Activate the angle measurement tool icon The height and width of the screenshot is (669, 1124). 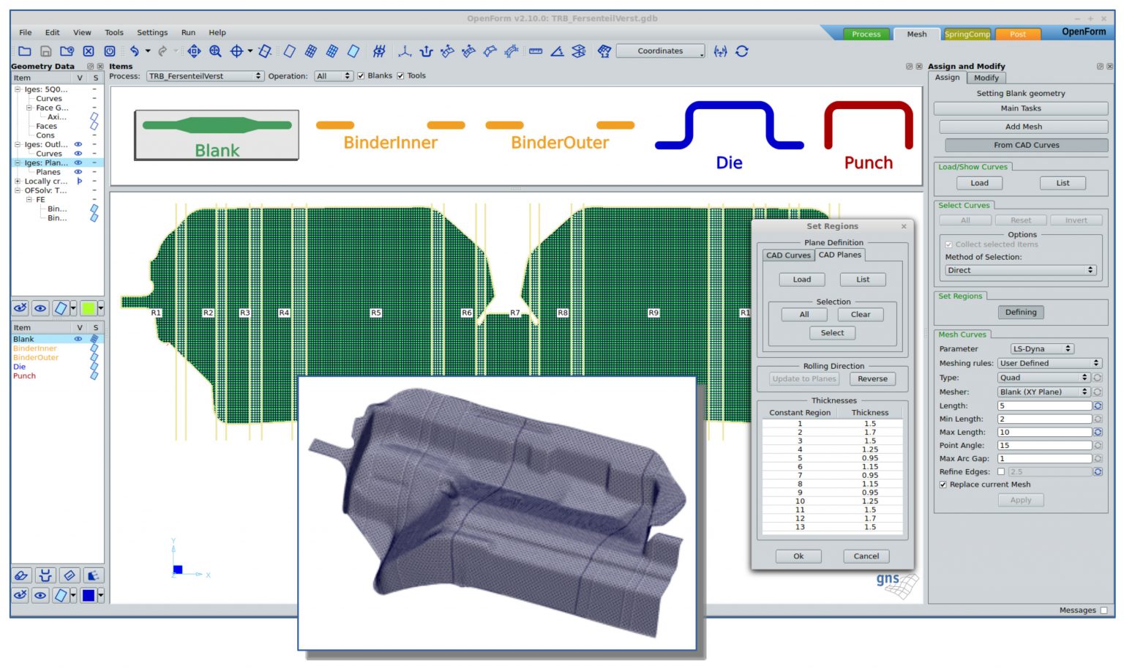pyautogui.click(x=557, y=51)
